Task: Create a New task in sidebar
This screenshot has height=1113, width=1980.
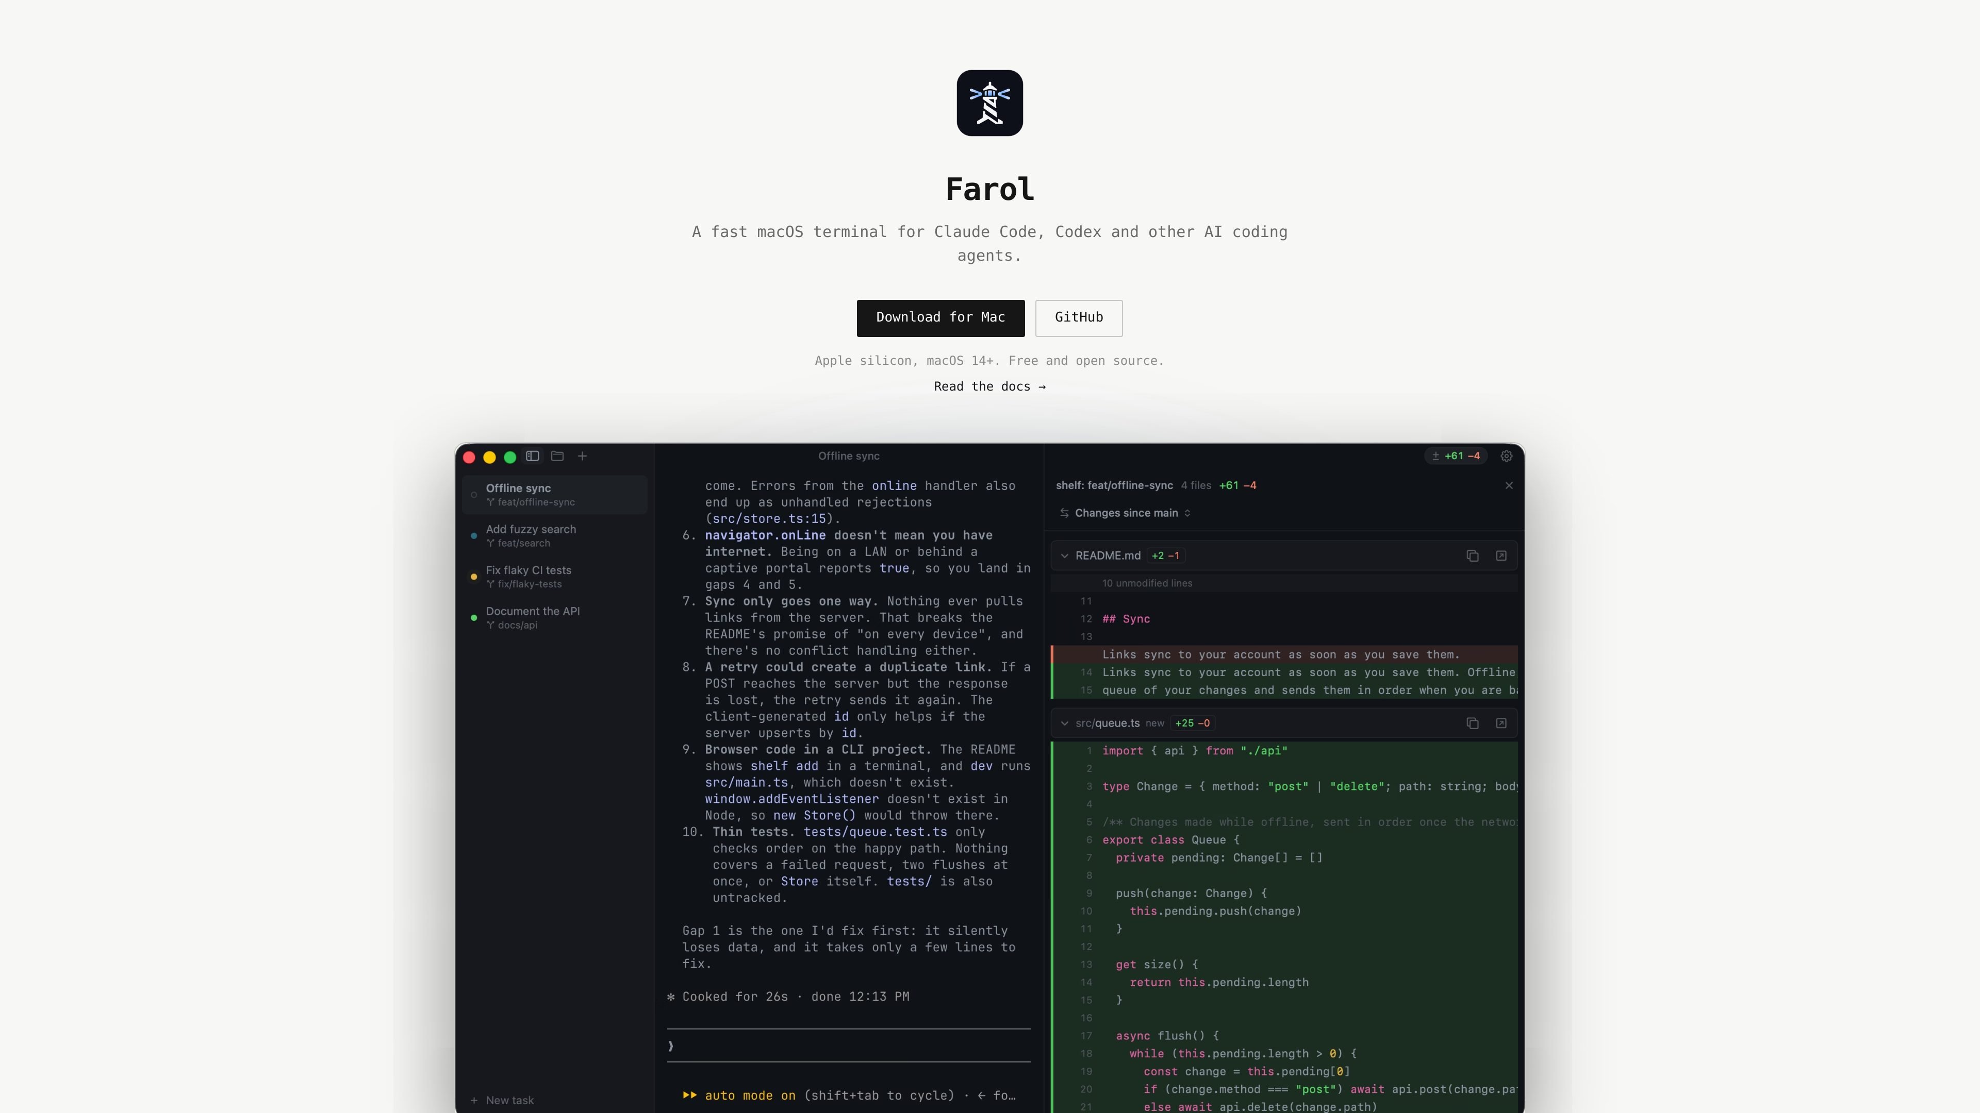Action: pyautogui.click(x=502, y=1100)
